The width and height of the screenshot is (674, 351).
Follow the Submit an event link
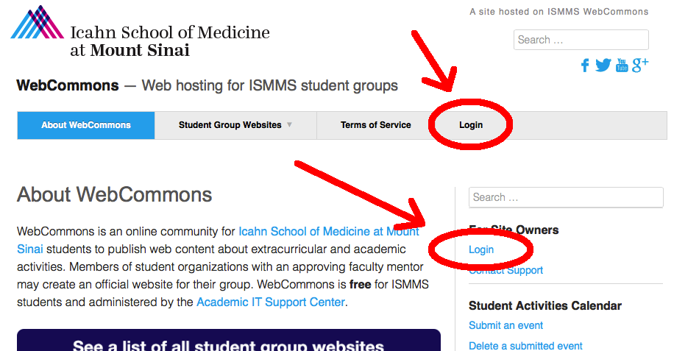click(x=505, y=325)
